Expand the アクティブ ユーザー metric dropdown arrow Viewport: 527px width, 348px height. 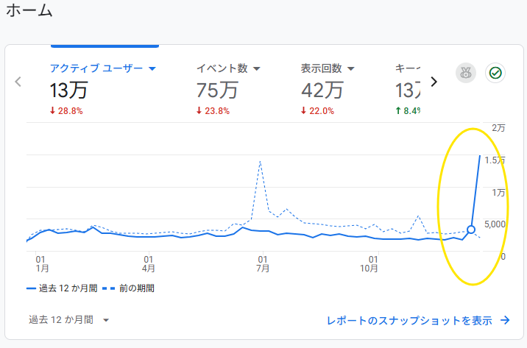click(153, 68)
